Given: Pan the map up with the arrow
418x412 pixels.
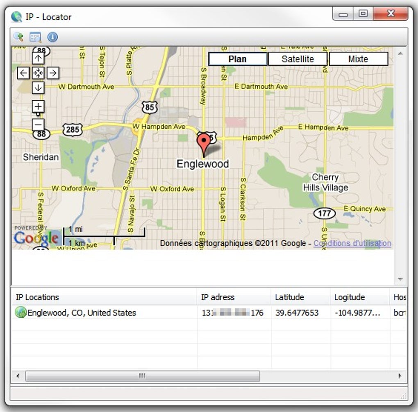Looking at the screenshot, I should point(38,58).
